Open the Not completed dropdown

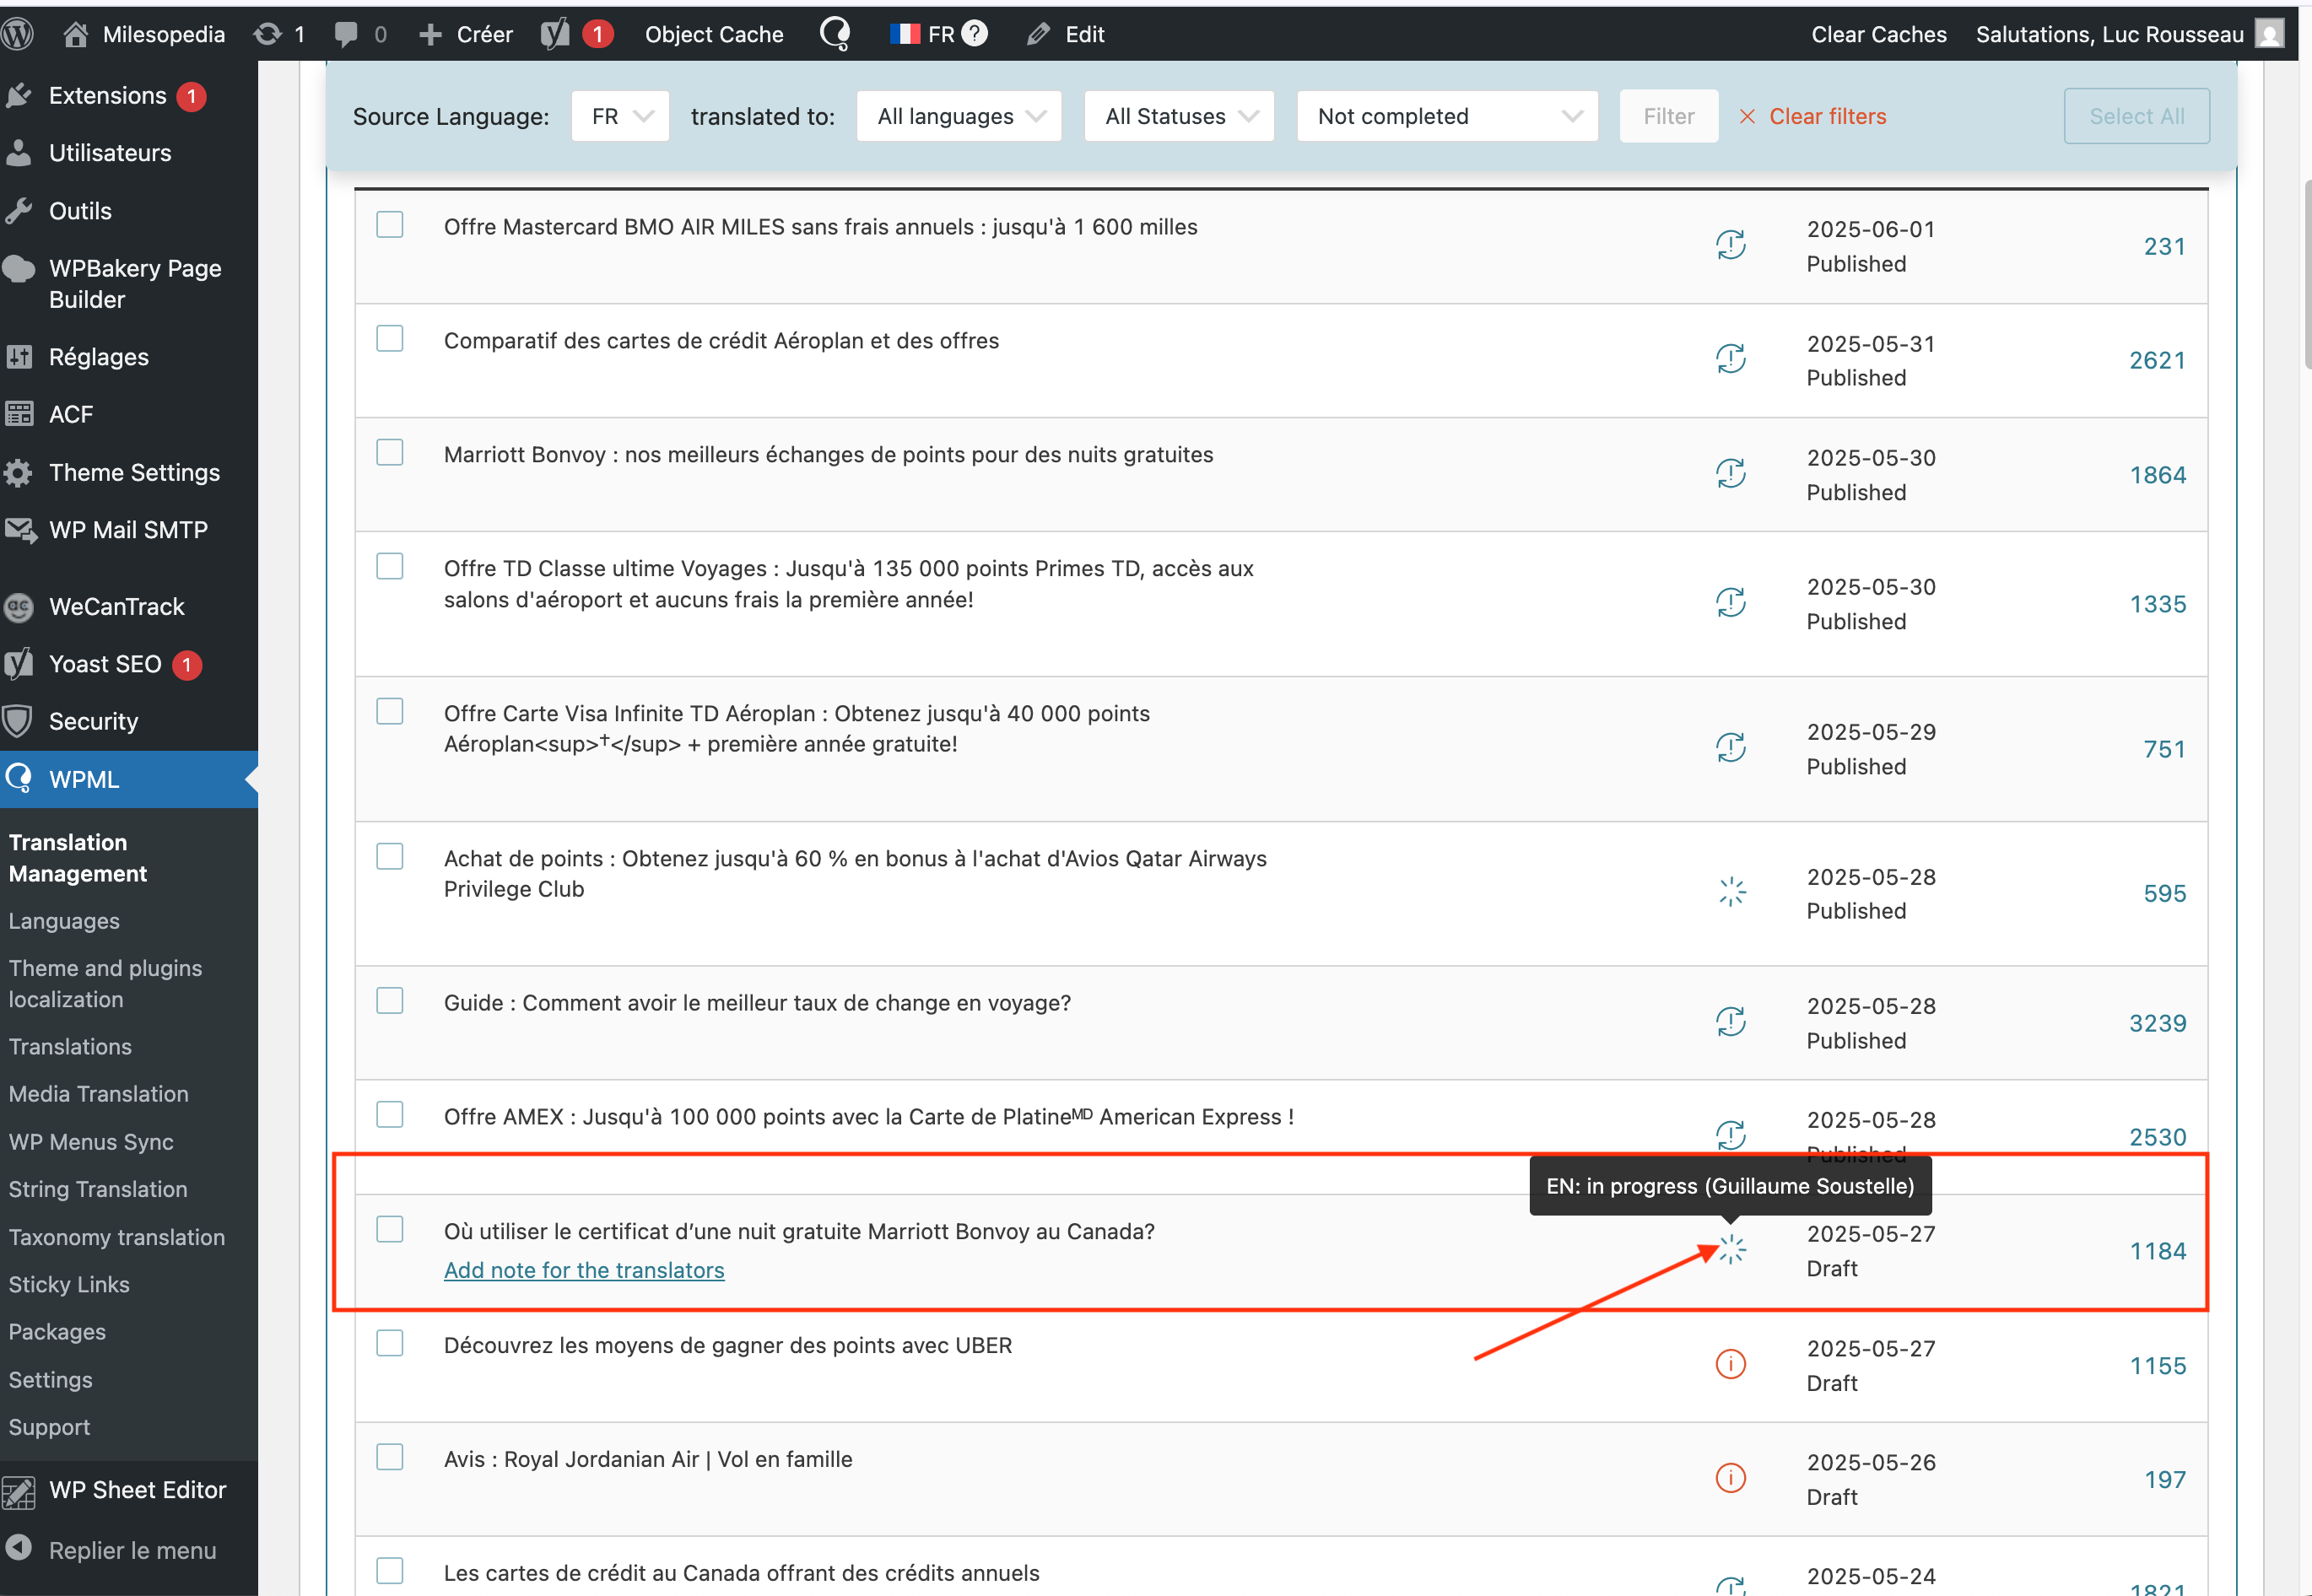click(x=1447, y=116)
